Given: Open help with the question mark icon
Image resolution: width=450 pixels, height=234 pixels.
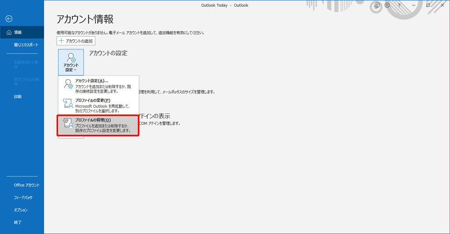Looking at the screenshot, I should 399,5.
